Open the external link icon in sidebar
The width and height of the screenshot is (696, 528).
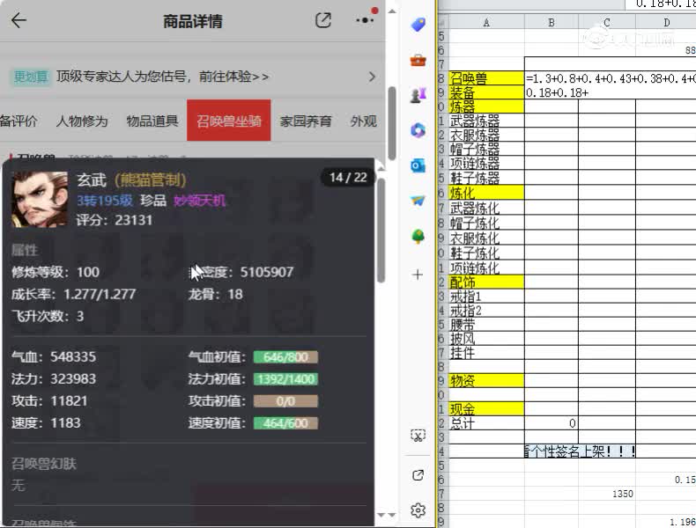(418, 475)
